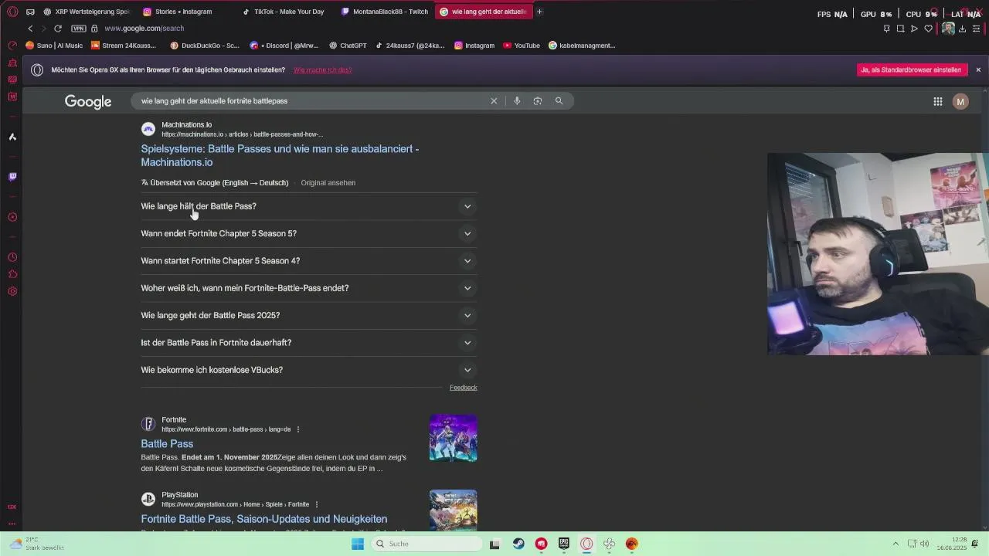Take a snapshot with the toolbar icon

[900, 29]
